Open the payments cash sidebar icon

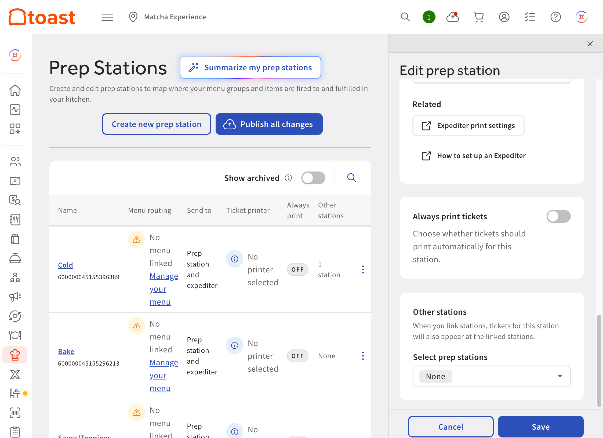click(15, 181)
